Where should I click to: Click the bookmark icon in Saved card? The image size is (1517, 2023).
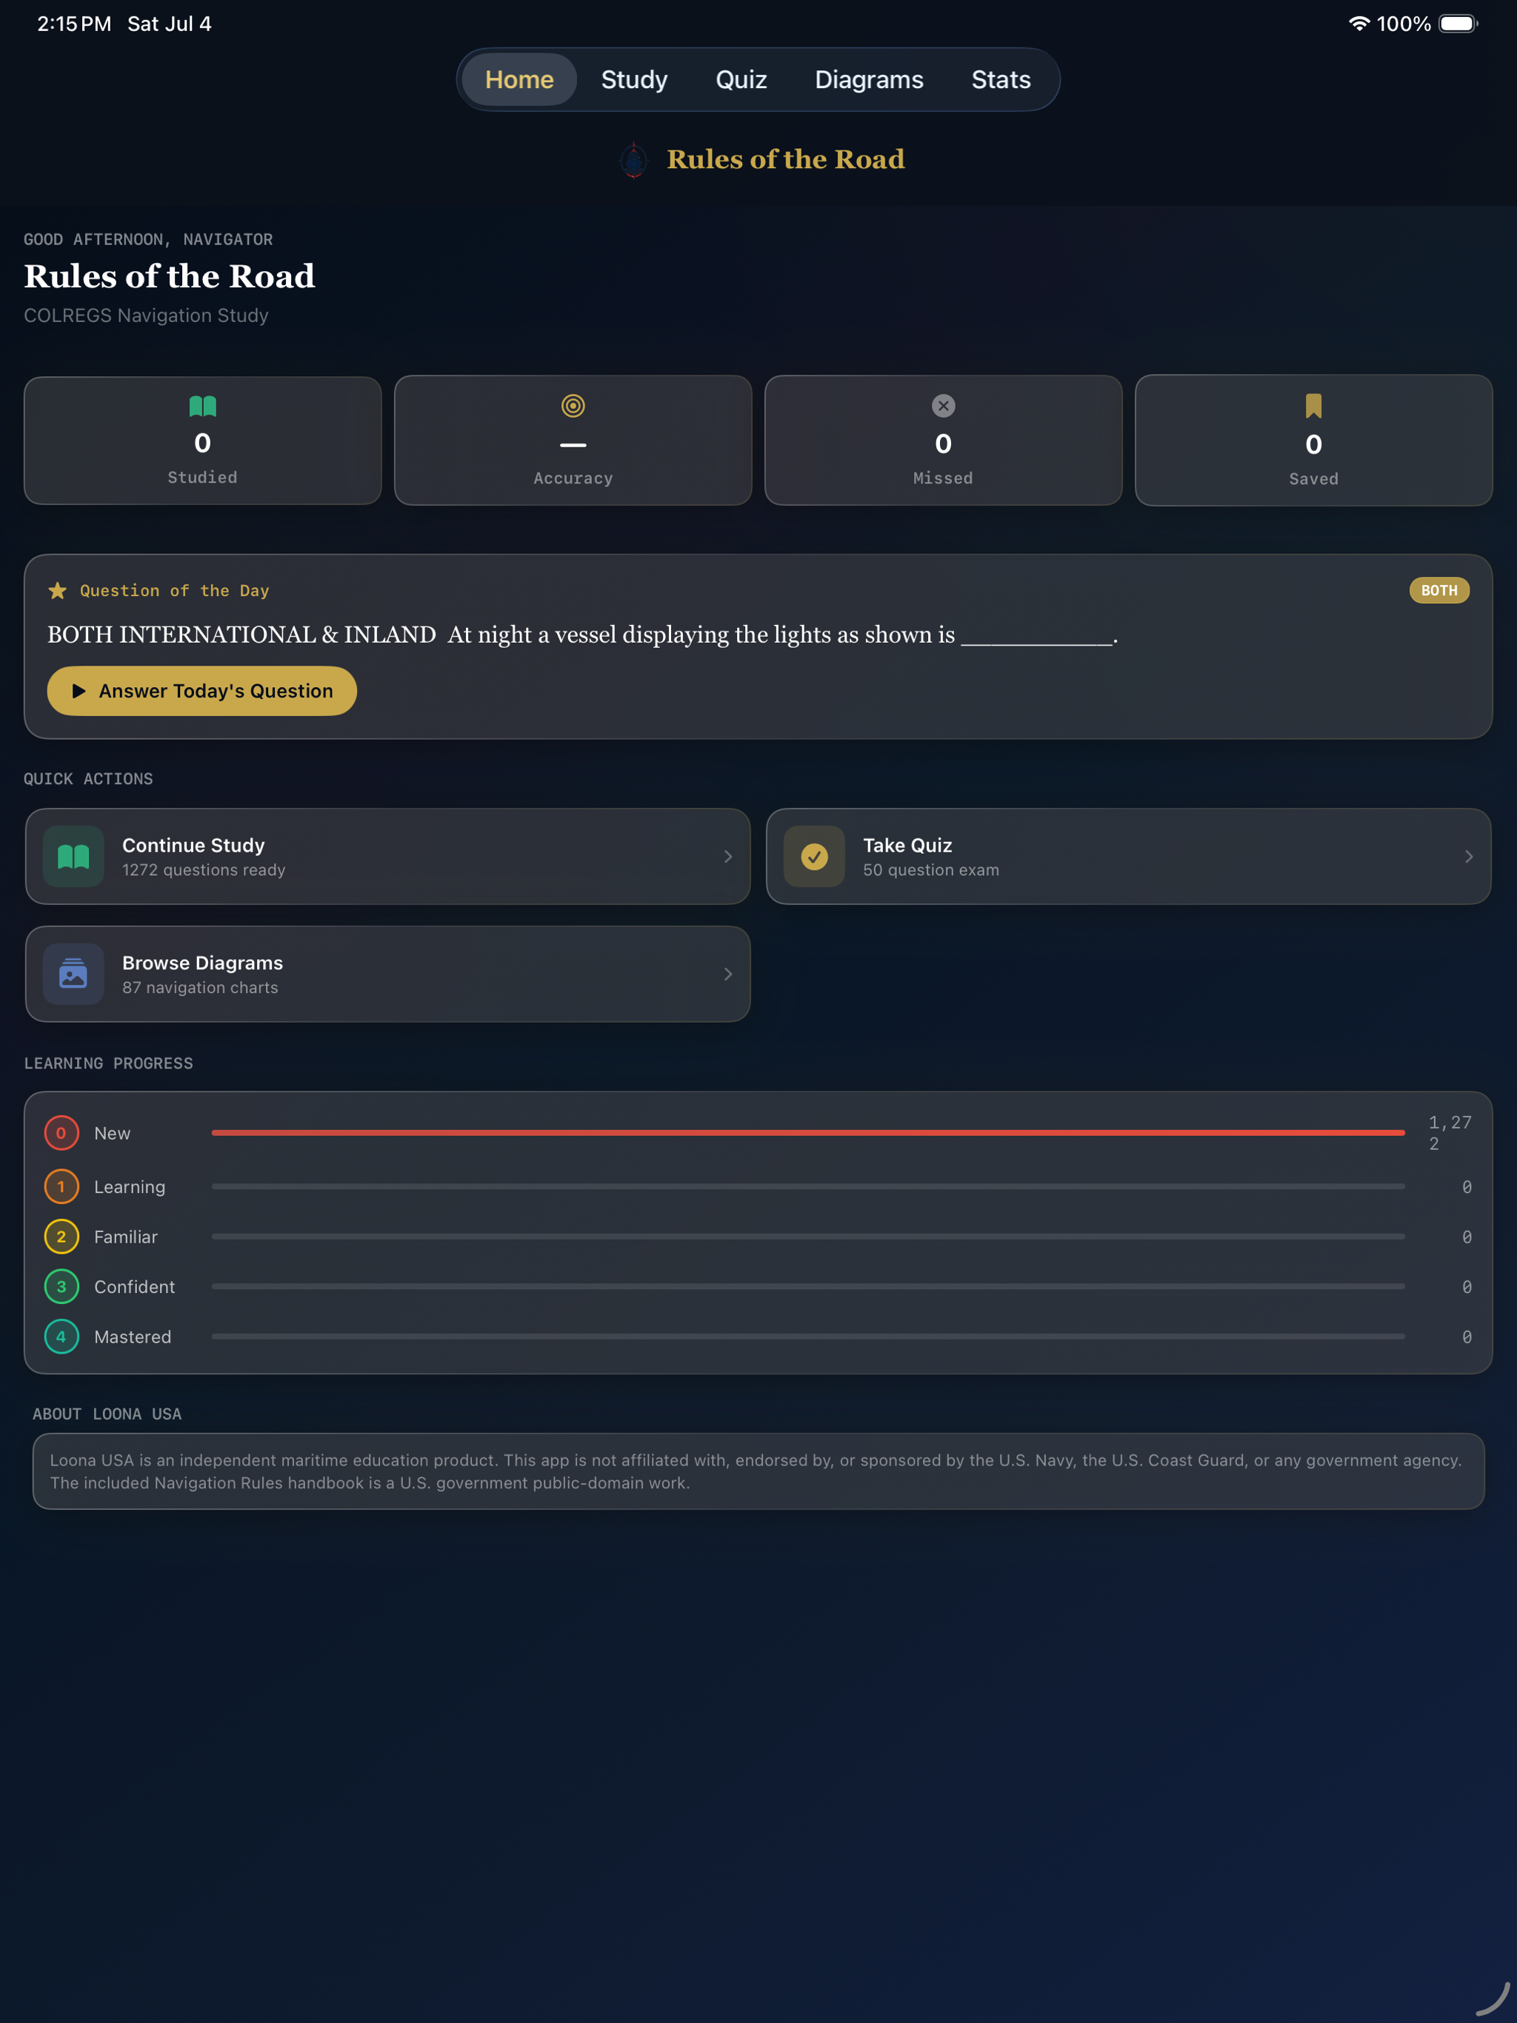point(1313,406)
